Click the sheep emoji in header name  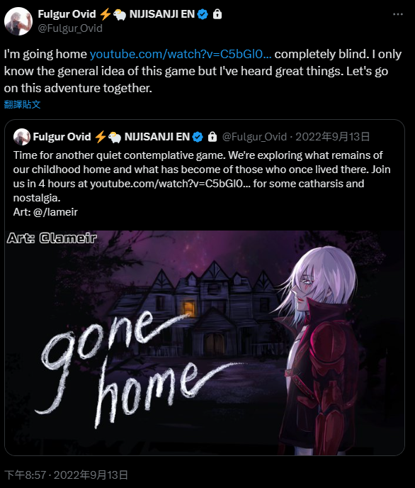pos(119,15)
